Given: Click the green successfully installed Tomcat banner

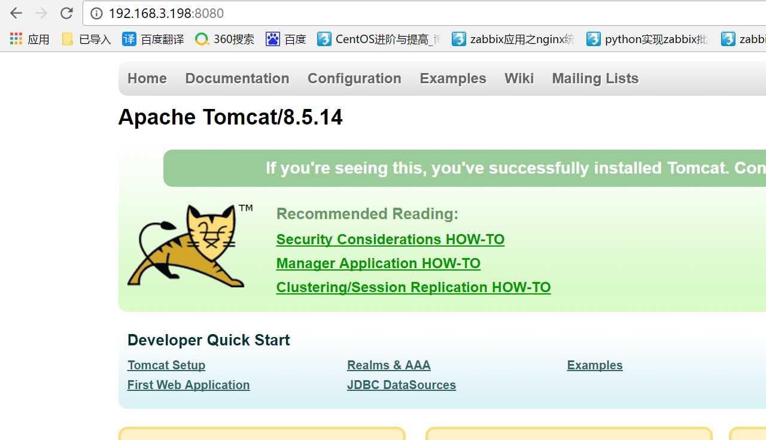Looking at the screenshot, I should tap(464, 168).
